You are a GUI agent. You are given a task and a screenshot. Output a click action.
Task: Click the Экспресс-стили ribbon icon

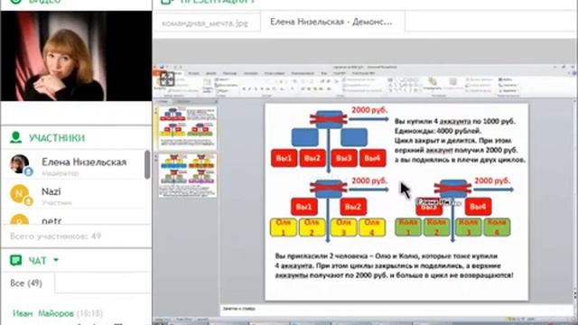(452, 84)
